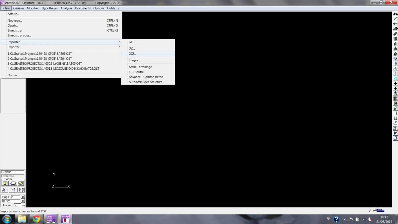Image resolution: width=398 pixels, height=224 pixels.
Task: Select Etages... in the Importer submenu
Action: [148, 60]
